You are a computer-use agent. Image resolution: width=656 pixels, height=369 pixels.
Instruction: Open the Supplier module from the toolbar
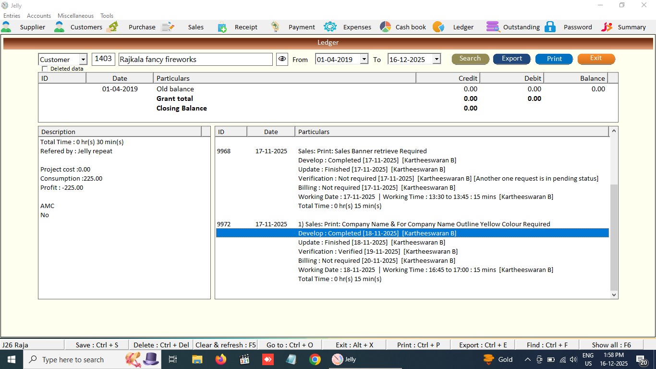click(x=24, y=27)
